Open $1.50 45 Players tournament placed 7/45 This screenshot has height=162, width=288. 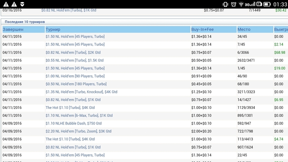coord(75,44)
